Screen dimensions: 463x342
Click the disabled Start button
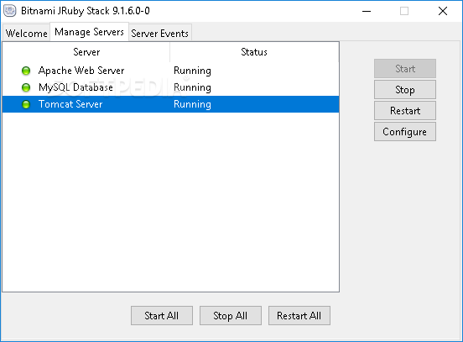(x=405, y=69)
